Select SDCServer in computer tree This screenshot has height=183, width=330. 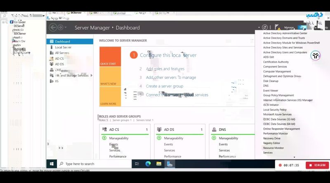click(x=20, y=34)
